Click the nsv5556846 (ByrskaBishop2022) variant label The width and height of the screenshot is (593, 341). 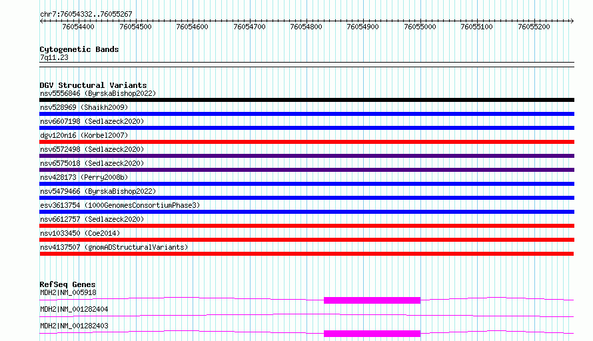98,93
